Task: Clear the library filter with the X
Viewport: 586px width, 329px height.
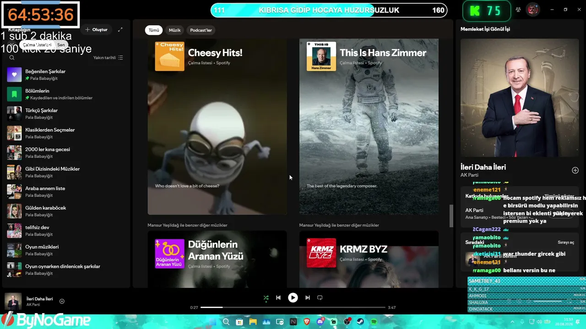Action: [x=12, y=45]
